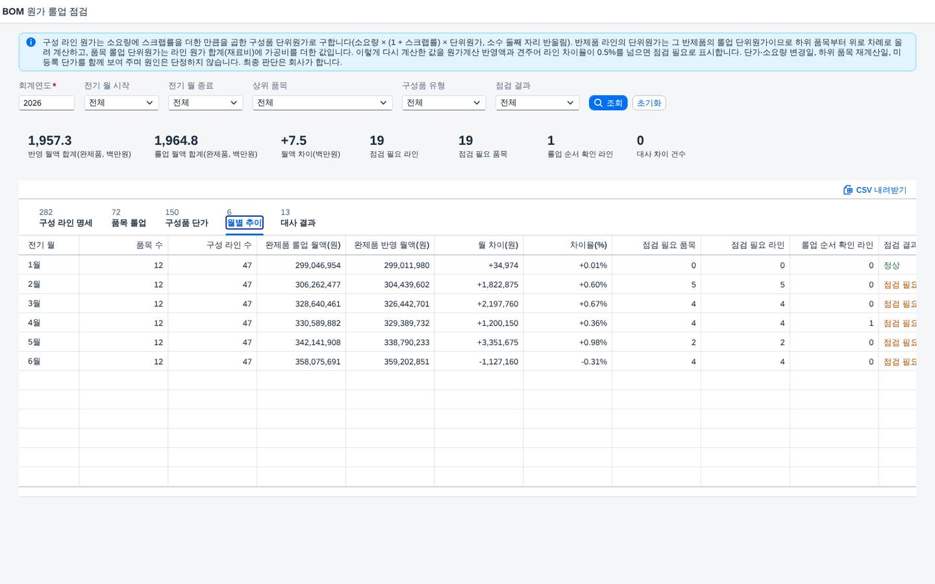Click the 롤업 순서 확인 라인 column header

click(834, 245)
